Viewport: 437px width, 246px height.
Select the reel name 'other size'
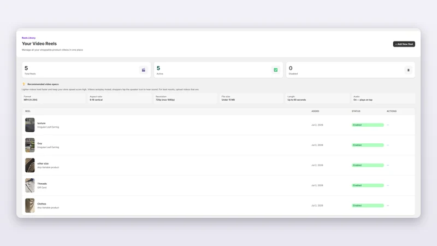(x=43, y=163)
